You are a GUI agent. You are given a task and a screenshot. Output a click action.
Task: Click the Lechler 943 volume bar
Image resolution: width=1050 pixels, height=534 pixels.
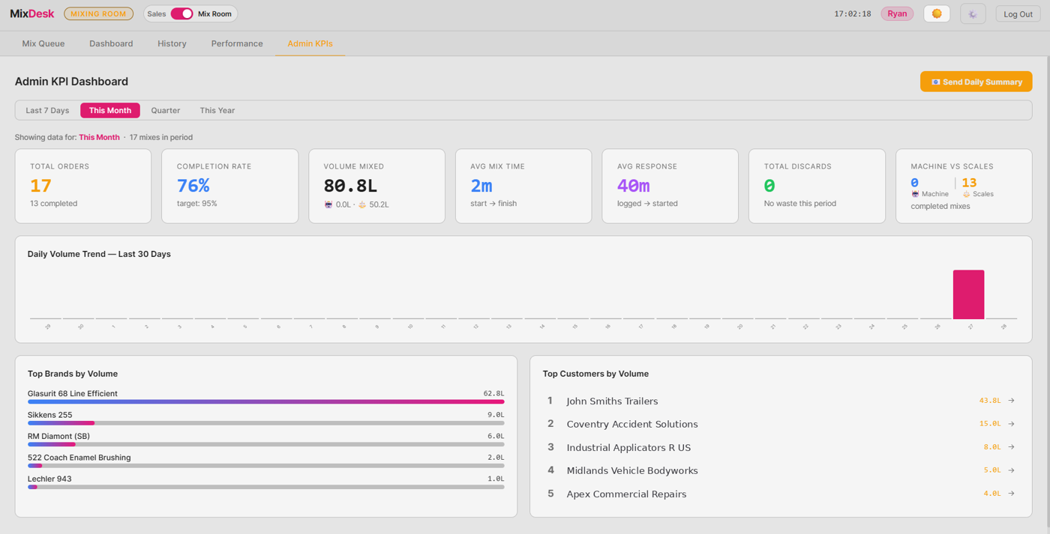265,487
